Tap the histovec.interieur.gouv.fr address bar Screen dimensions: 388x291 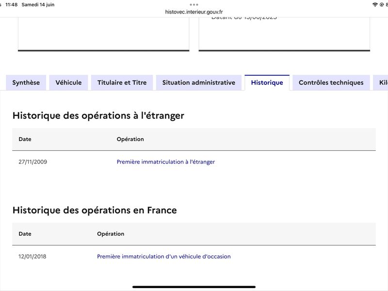pyautogui.click(x=194, y=12)
